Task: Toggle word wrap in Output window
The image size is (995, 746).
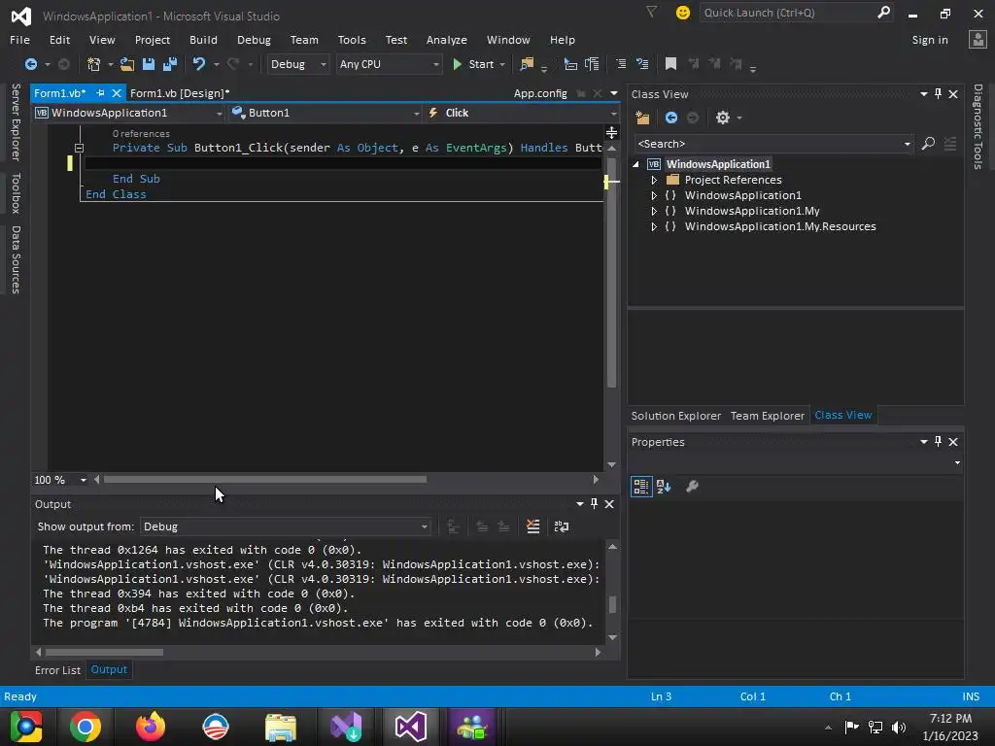Action: (x=562, y=526)
